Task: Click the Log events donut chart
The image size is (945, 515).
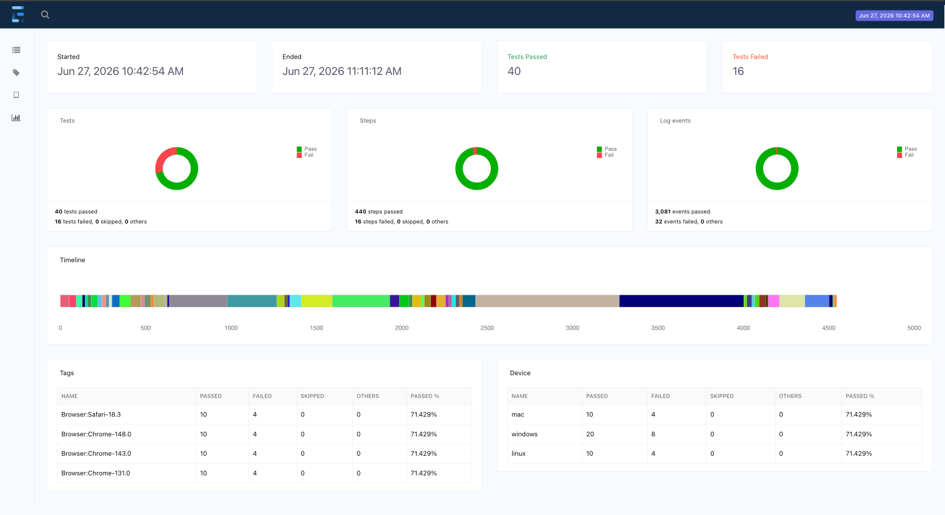Action: pos(777,169)
